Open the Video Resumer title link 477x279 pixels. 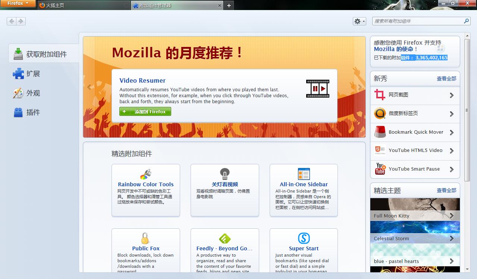[142, 80]
